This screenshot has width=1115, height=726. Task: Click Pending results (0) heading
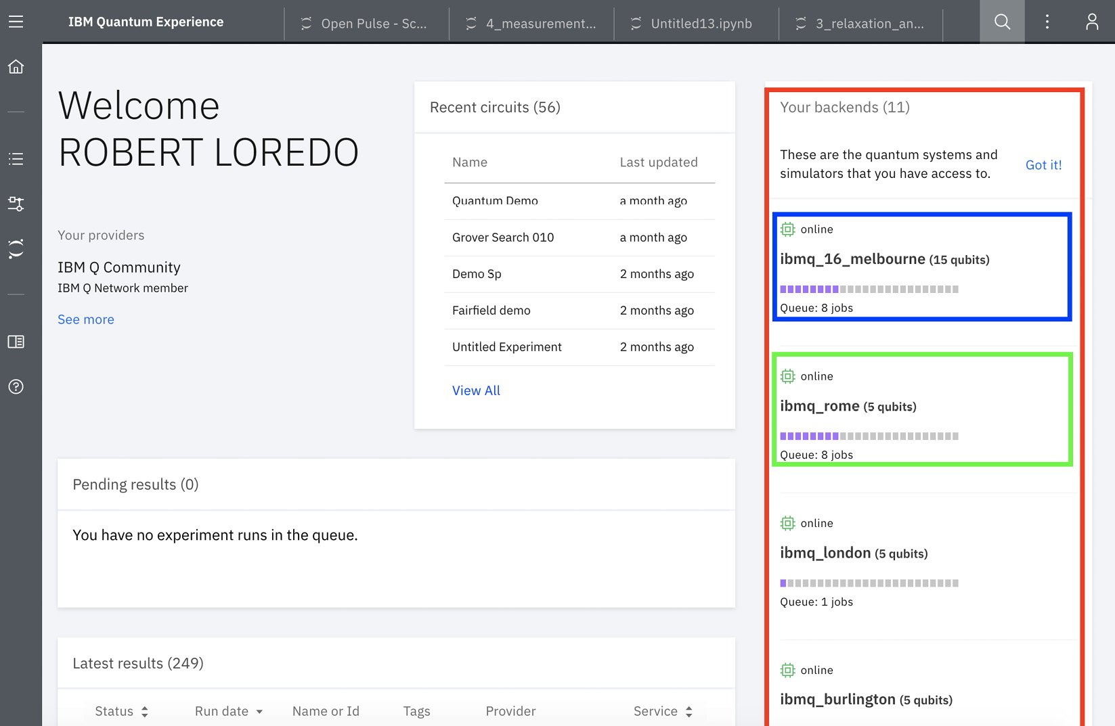pos(135,484)
